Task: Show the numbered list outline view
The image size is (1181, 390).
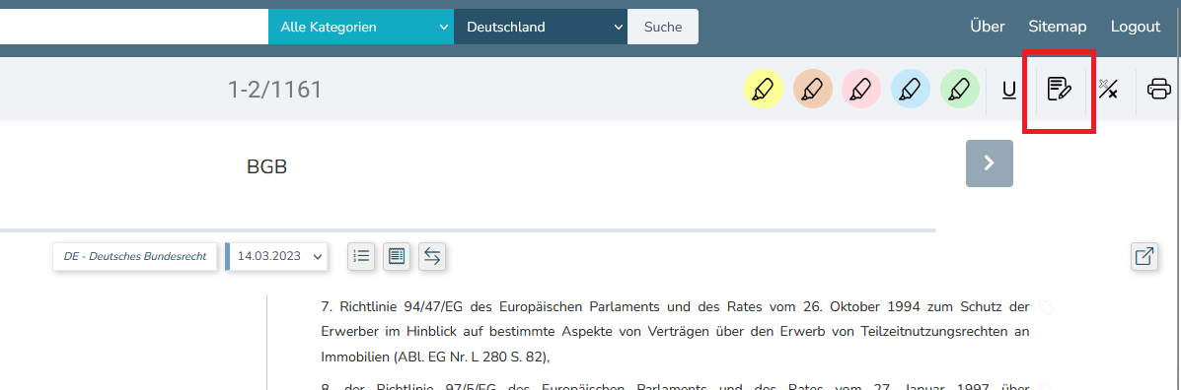Action: [x=361, y=256]
